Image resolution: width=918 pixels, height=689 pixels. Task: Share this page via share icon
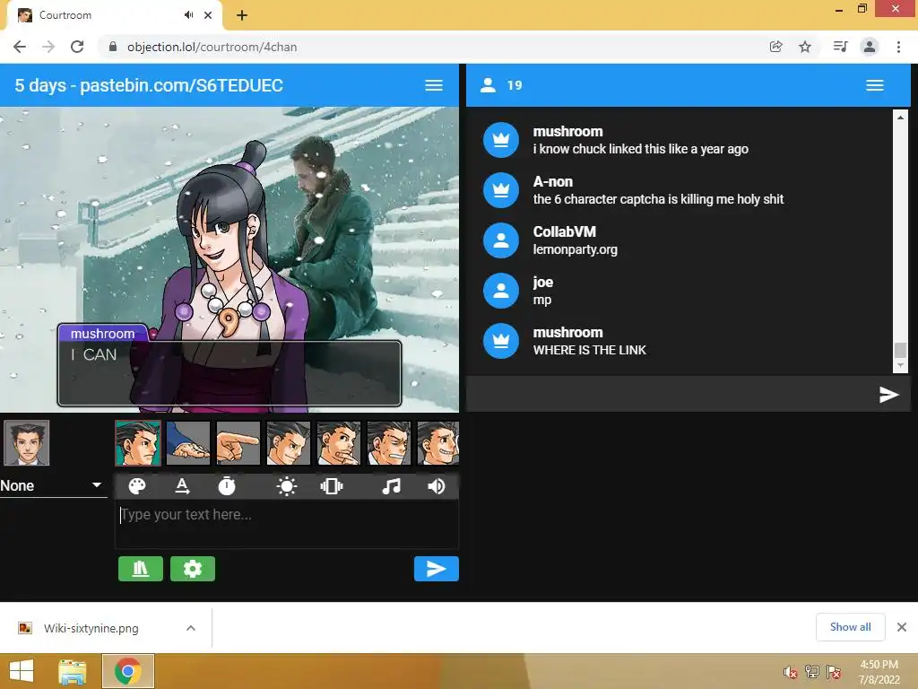pyautogui.click(x=776, y=47)
